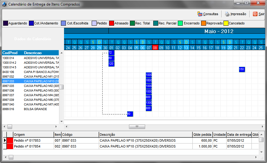
Task: Click the calendar horizontal scrollbar thumb
Action: [x=135, y=127]
